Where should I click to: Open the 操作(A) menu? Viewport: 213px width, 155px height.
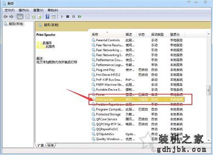tap(24, 10)
